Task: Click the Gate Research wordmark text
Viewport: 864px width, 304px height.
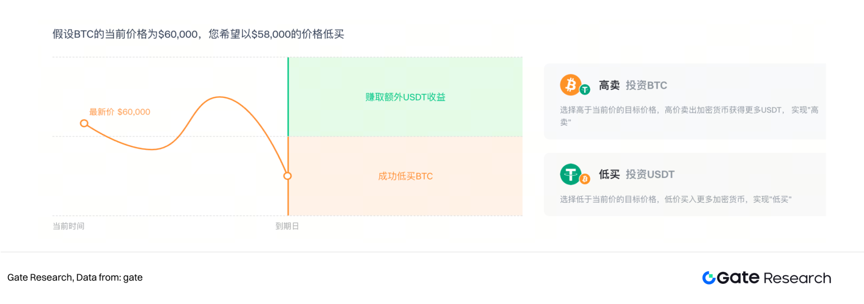Action: [x=774, y=278]
